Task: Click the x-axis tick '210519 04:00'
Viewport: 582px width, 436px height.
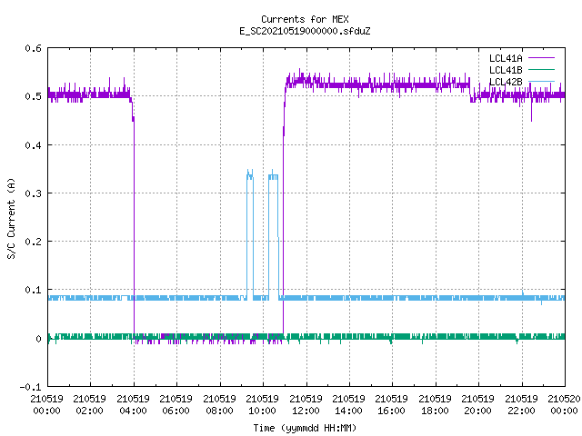Action: click(x=133, y=405)
